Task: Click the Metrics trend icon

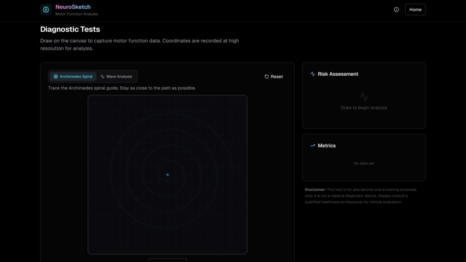Action: pyautogui.click(x=313, y=146)
